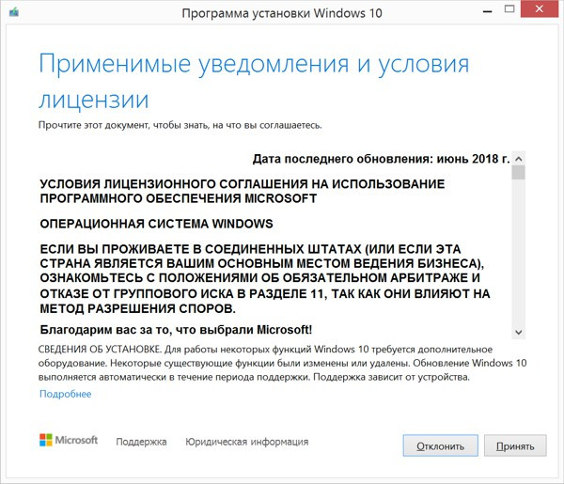Screen dimensions: 564x484
Task: Click the 'СВЕДЕНИЯ ОБ УСТАНОВКЕ' paragraph
Action: 282,363
